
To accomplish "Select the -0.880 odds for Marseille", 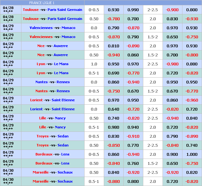I will (x=113, y=181).
